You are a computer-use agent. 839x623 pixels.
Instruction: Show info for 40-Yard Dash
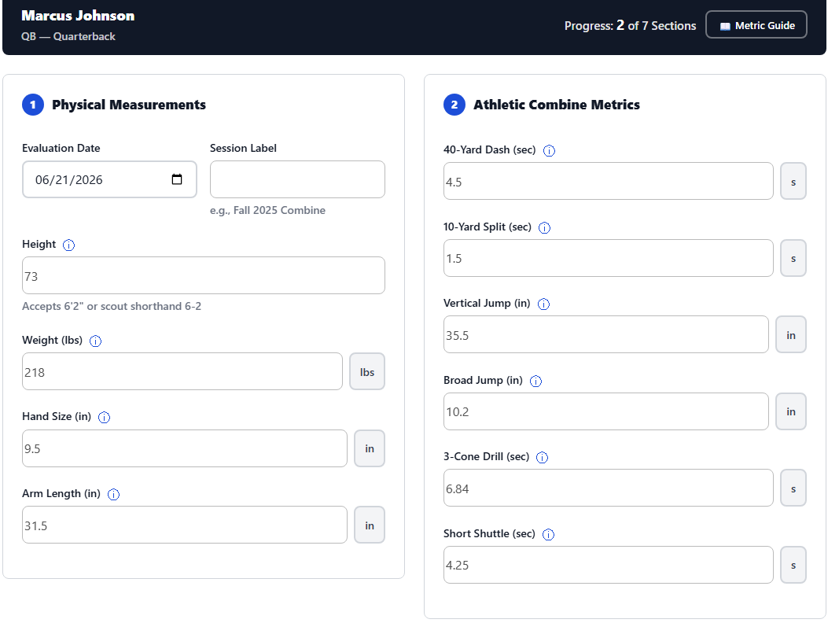[549, 151]
